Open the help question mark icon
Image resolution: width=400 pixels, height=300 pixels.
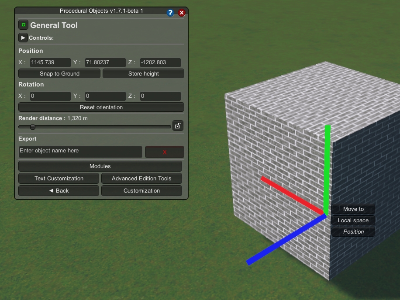170,13
